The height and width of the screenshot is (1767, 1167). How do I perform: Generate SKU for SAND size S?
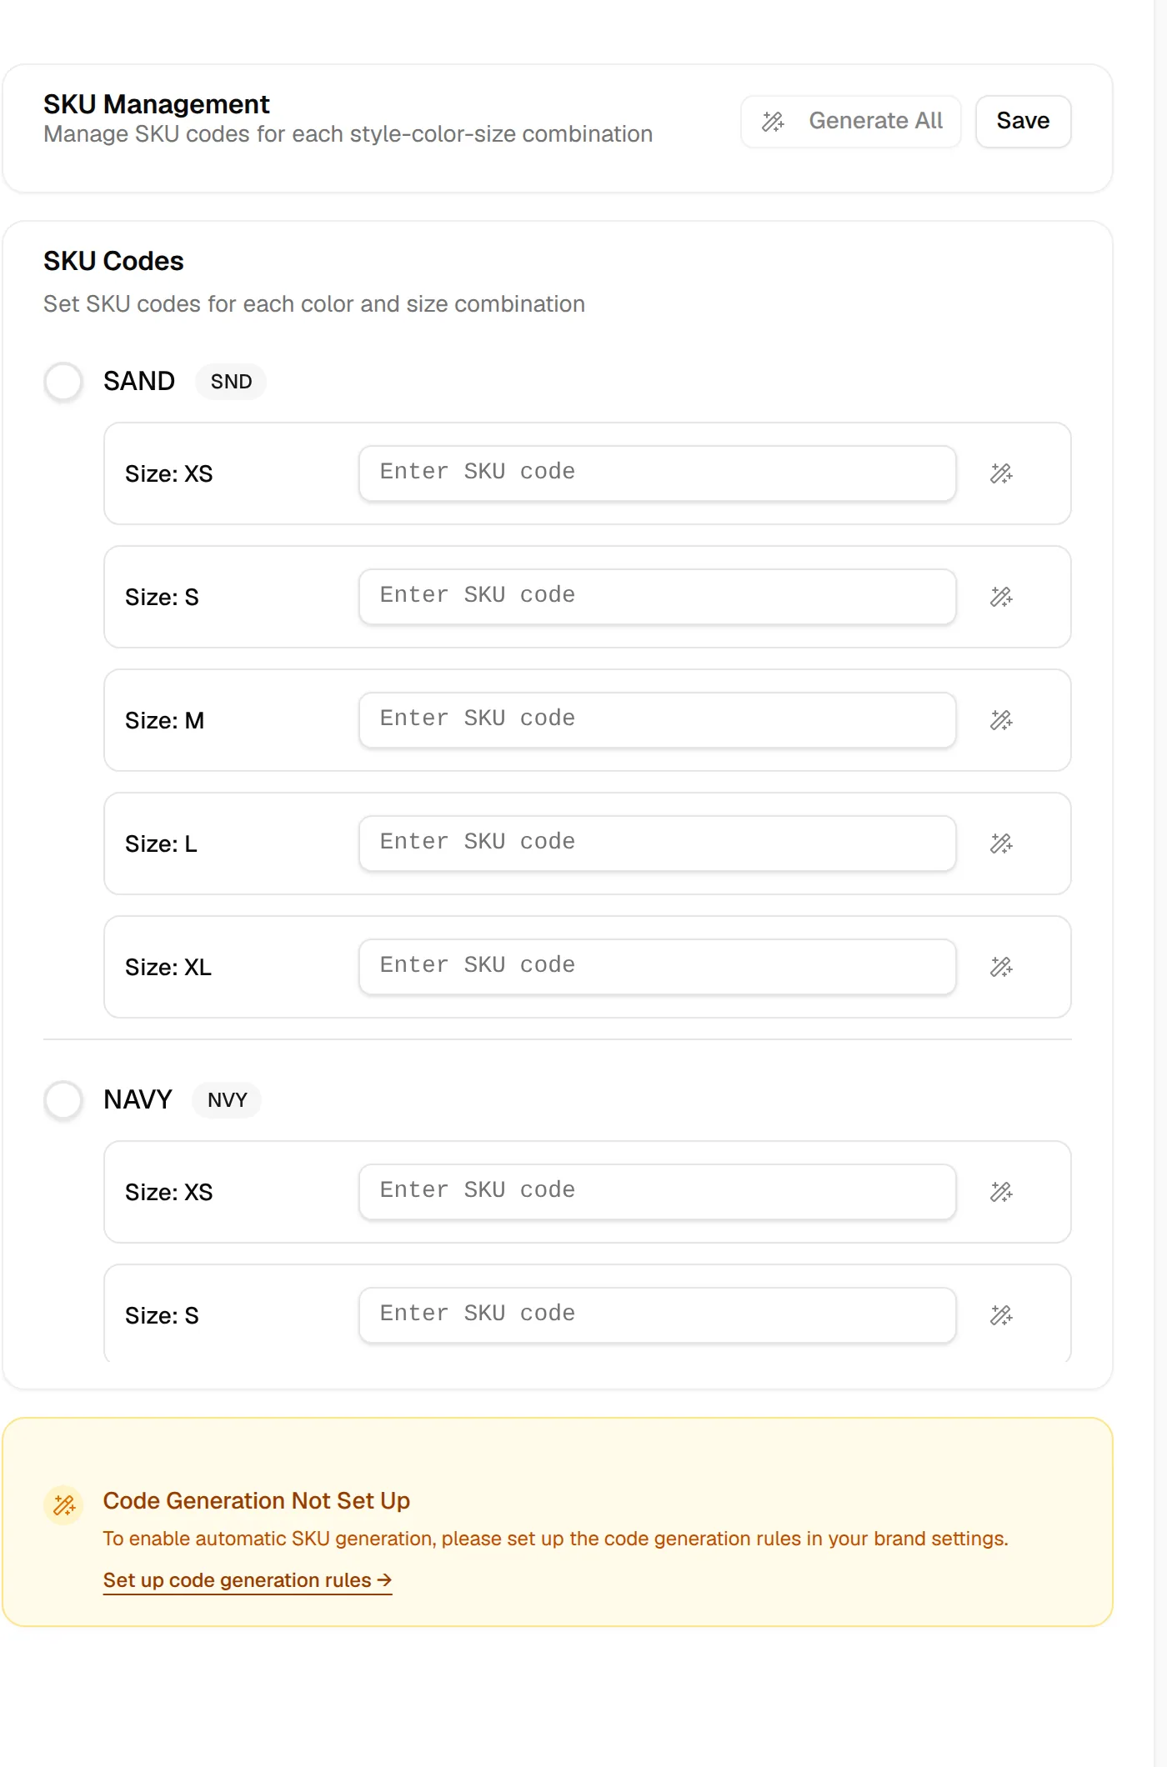point(1001,597)
